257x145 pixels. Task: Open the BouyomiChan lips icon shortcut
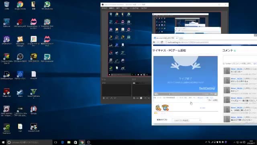(34, 24)
